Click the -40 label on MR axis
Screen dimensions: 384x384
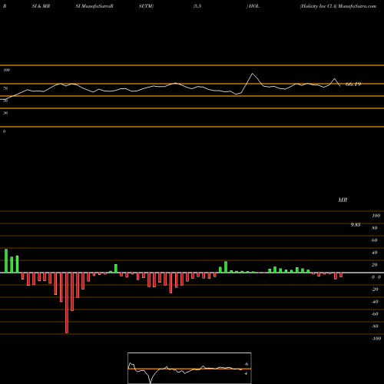click(375, 302)
